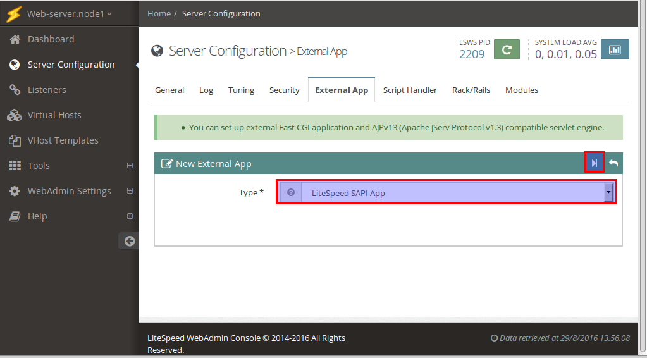
Task: Select the External App tab
Action: (342, 90)
